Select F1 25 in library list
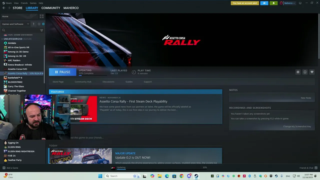Viewport: 320px width, 180px height. (x=11, y=156)
